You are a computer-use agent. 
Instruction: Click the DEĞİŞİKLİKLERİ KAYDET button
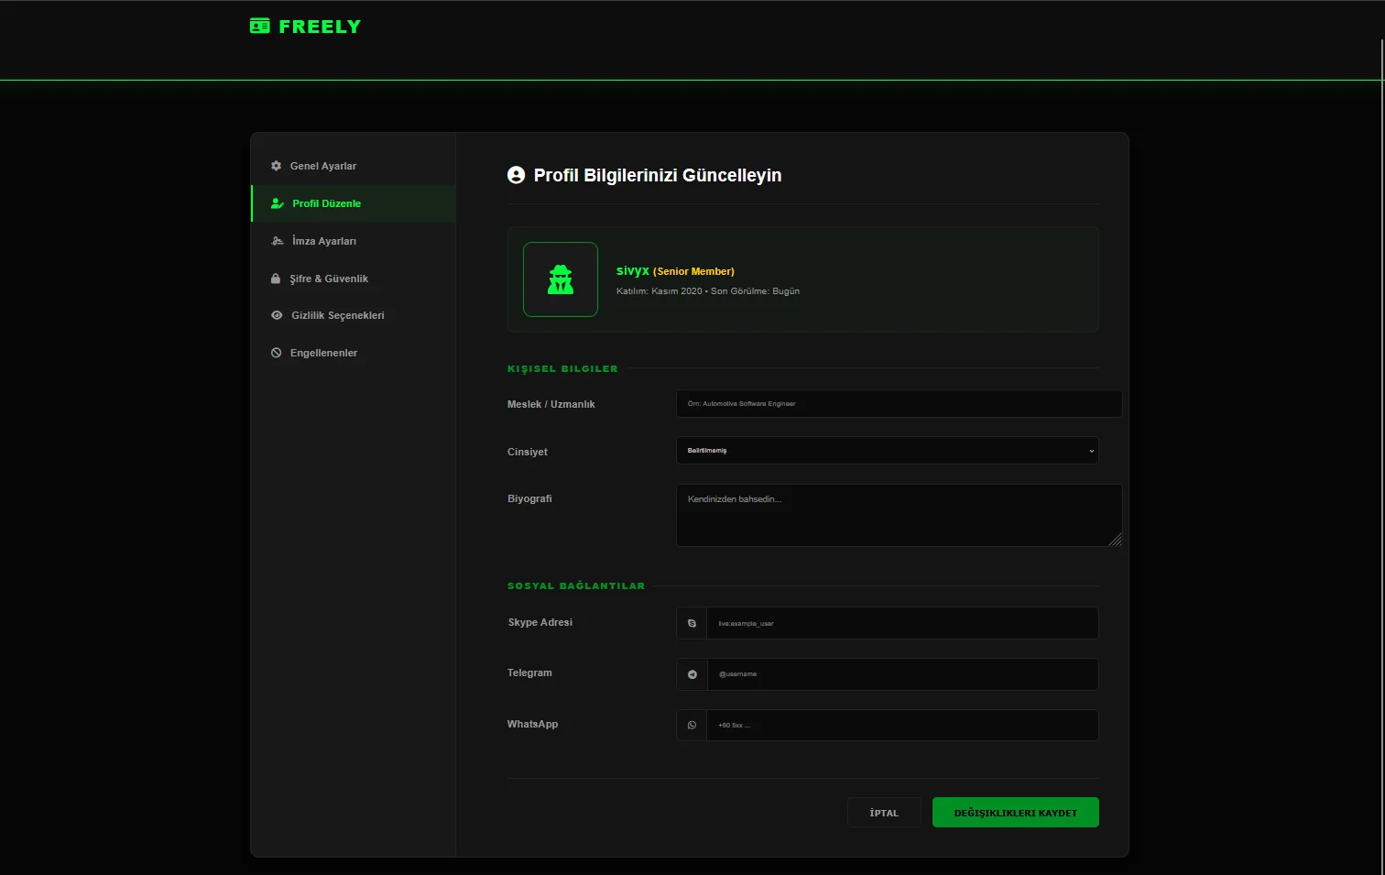pos(1015,813)
